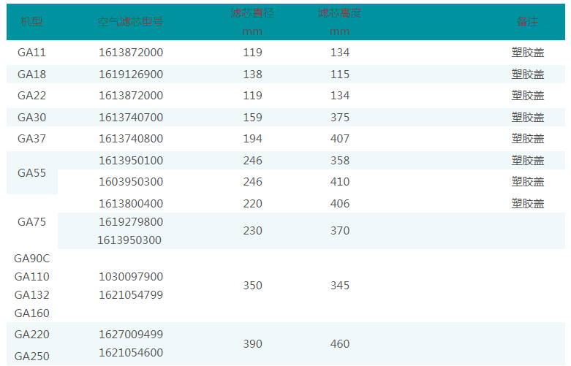571x366 pixels.
Task: Click the 备注 column header
Action: tap(527, 22)
